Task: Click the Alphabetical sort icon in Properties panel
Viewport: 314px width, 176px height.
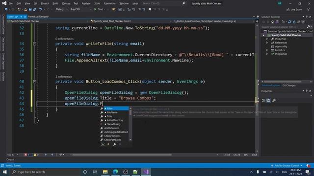Action: [x=268, y=100]
